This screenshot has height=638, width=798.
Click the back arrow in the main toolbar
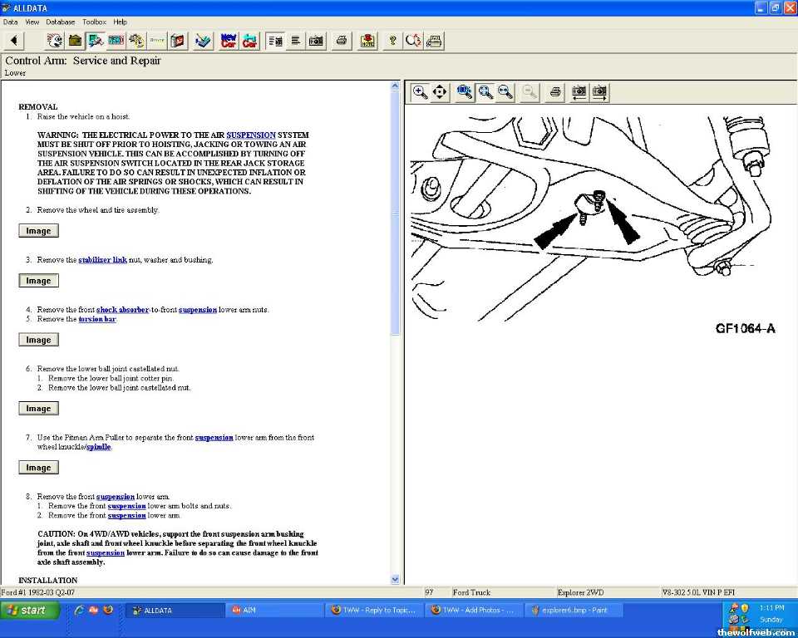(x=14, y=40)
